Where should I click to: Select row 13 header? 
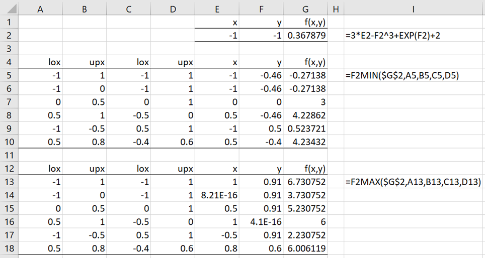click(x=9, y=182)
